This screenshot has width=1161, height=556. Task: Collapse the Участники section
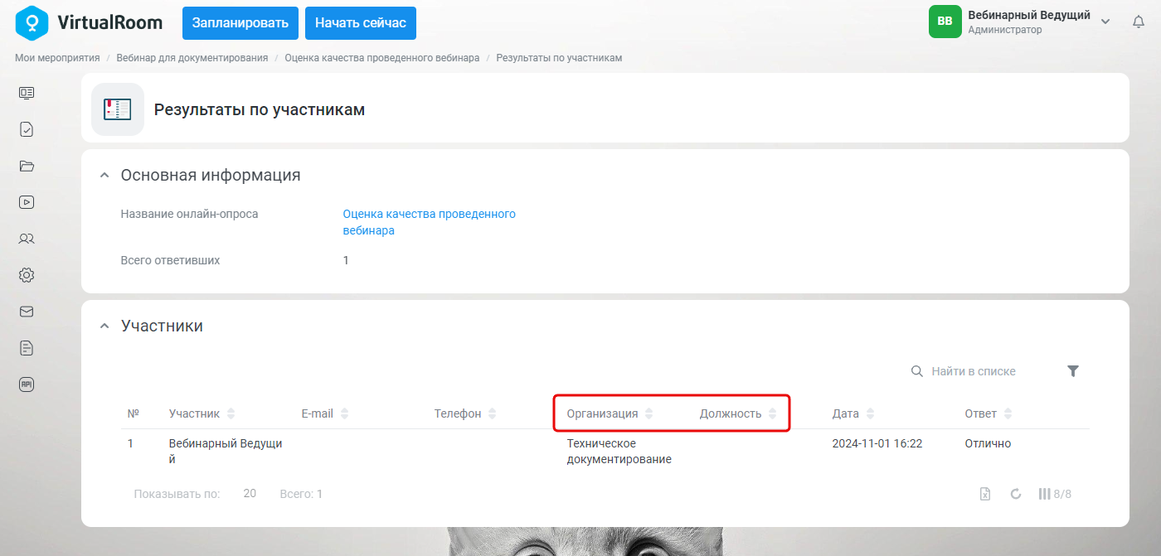click(x=104, y=326)
